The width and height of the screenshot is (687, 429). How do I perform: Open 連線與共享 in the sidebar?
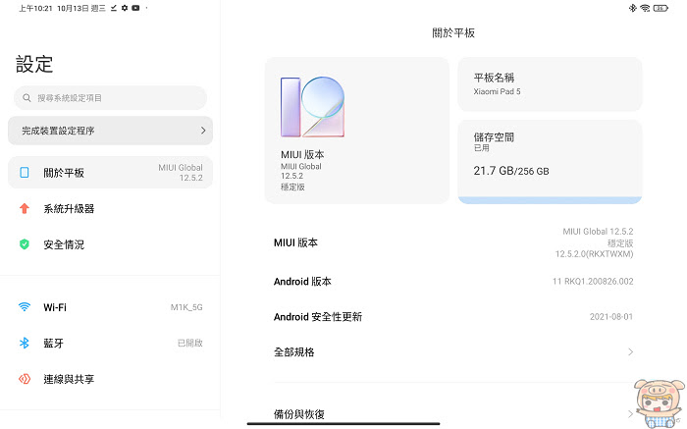point(110,379)
